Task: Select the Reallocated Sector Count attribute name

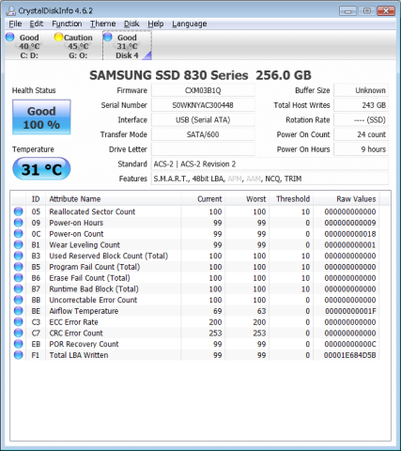Action: pos(92,211)
